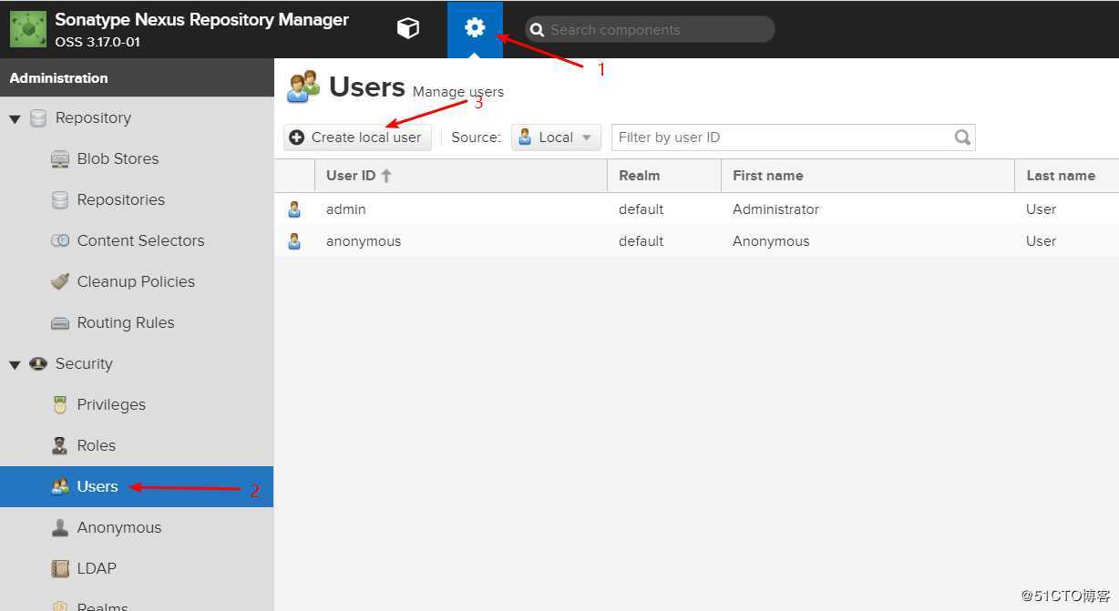Screen dimensions: 1119x611
Task: Click the Blob Stores icon
Action: tap(60, 159)
